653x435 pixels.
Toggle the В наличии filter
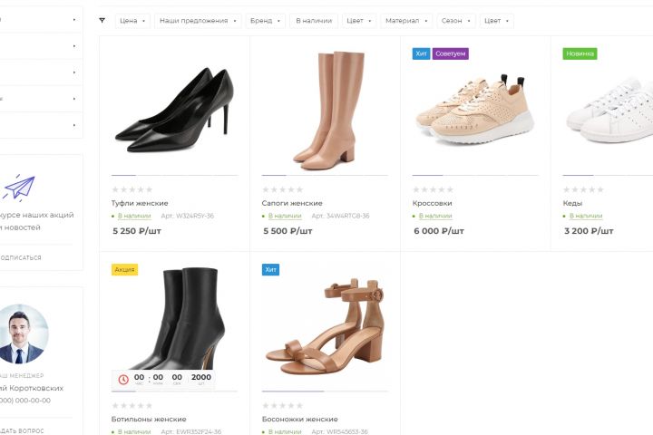click(315, 20)
